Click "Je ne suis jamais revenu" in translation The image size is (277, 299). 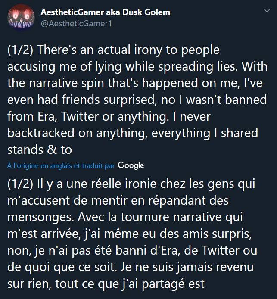(194, 268)
